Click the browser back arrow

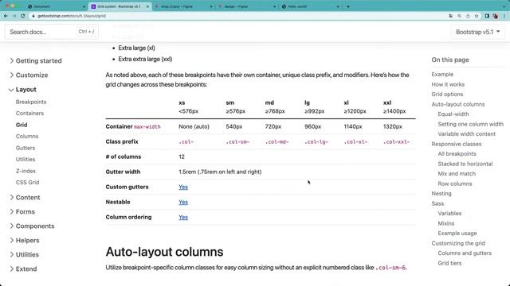pyautogui.click(x=6, y=16)
